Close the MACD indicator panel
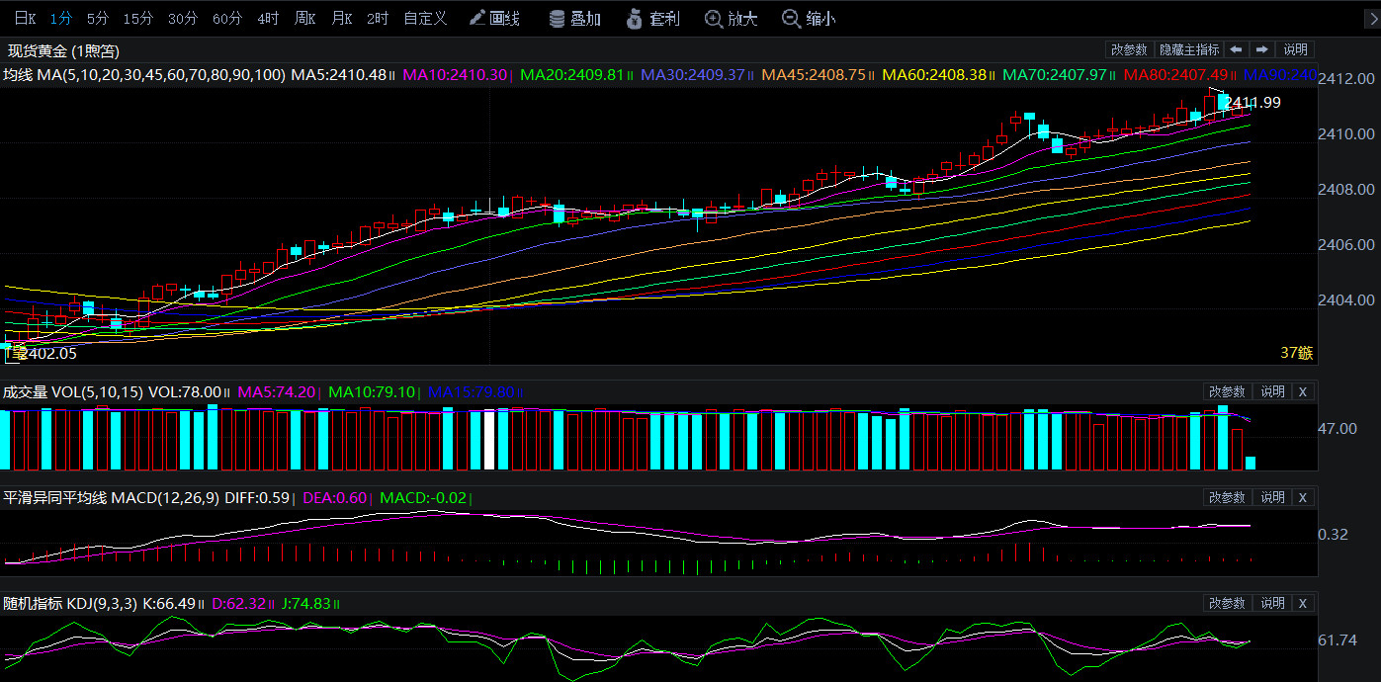The height and width of the screenshot is (682, 1381). click(1303, 497)
